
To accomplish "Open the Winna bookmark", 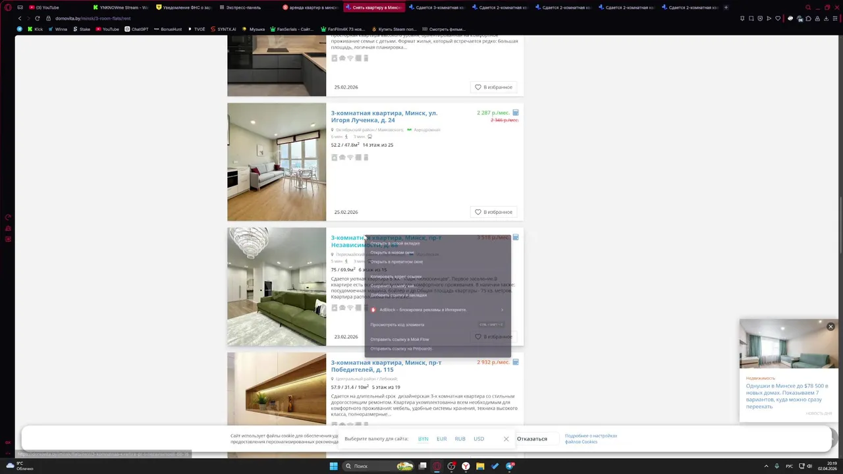I will pos(57,29).
